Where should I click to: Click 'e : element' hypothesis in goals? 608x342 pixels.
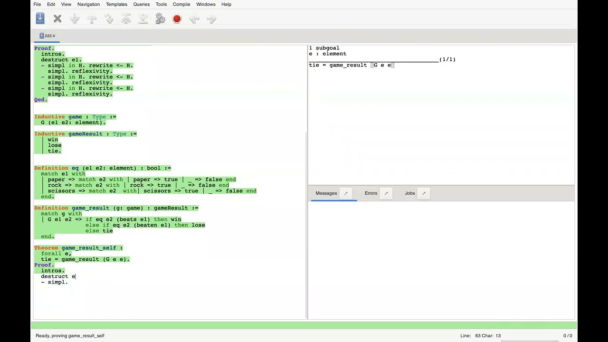click(x=328, y=54)
